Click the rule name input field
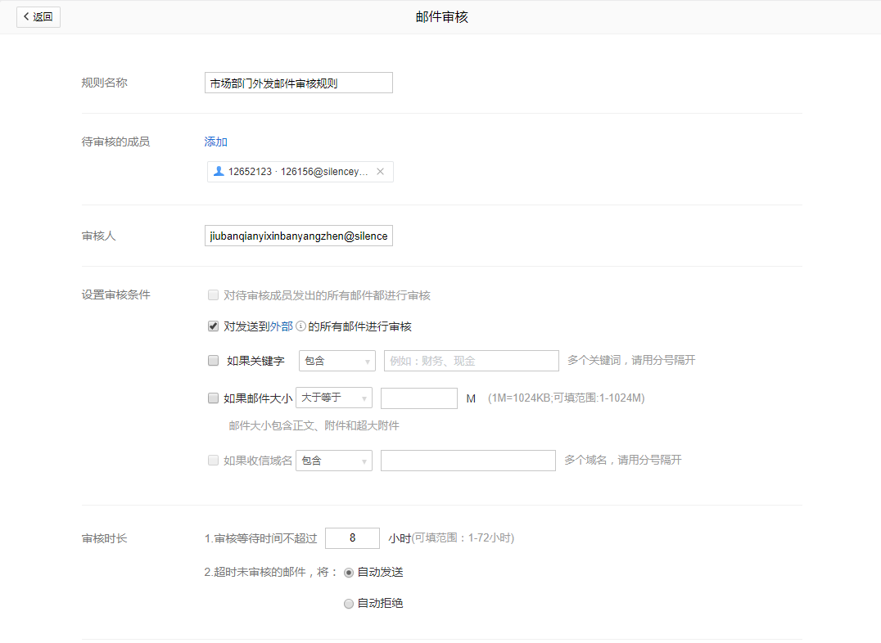The width and height of the screenshot is (881, 643). pyautogui.click(x=298, y=83)
